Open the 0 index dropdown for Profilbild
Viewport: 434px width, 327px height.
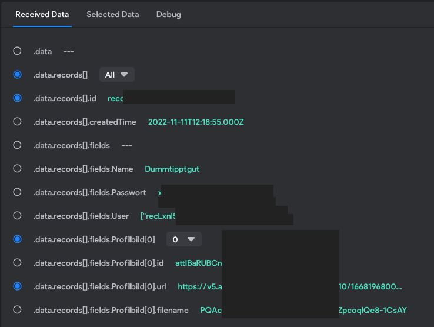coord(184,239)
